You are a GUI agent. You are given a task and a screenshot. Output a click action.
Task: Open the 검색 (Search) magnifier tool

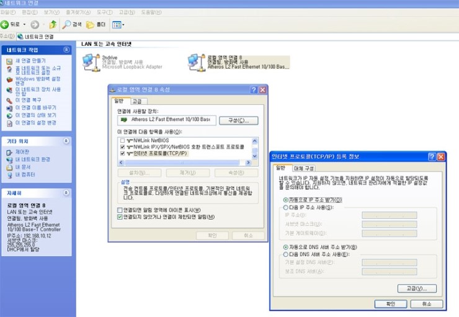67,25
